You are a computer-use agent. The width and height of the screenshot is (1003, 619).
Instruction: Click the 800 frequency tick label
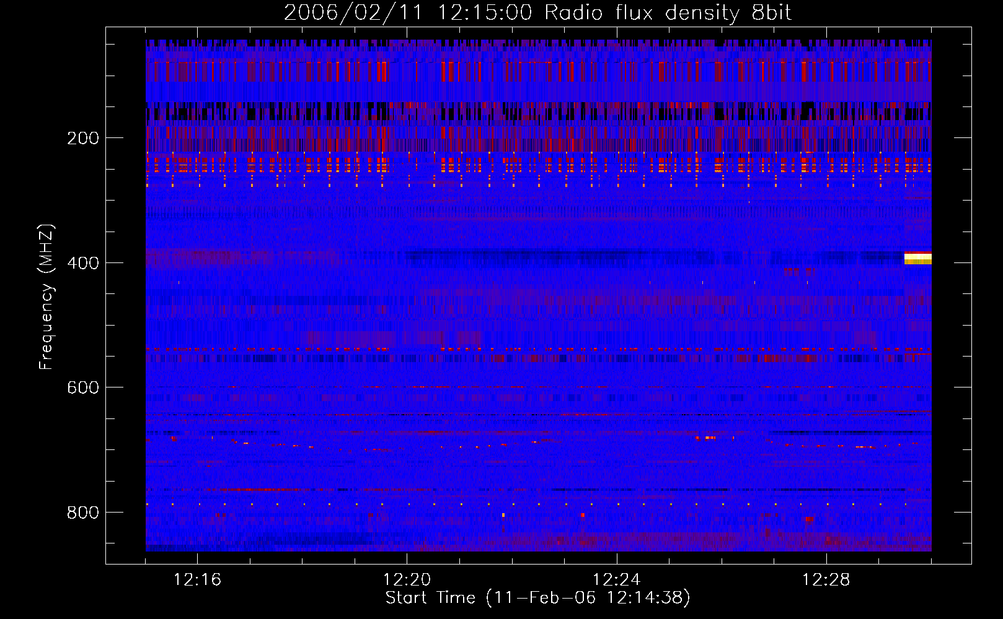pos(83,513)
